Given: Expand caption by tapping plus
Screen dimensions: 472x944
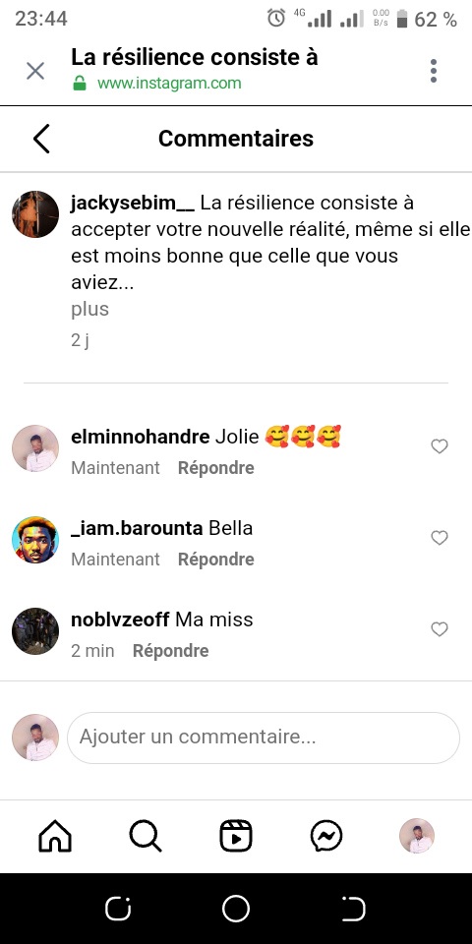Looking at the screenshot, I should tap(89, 309).
